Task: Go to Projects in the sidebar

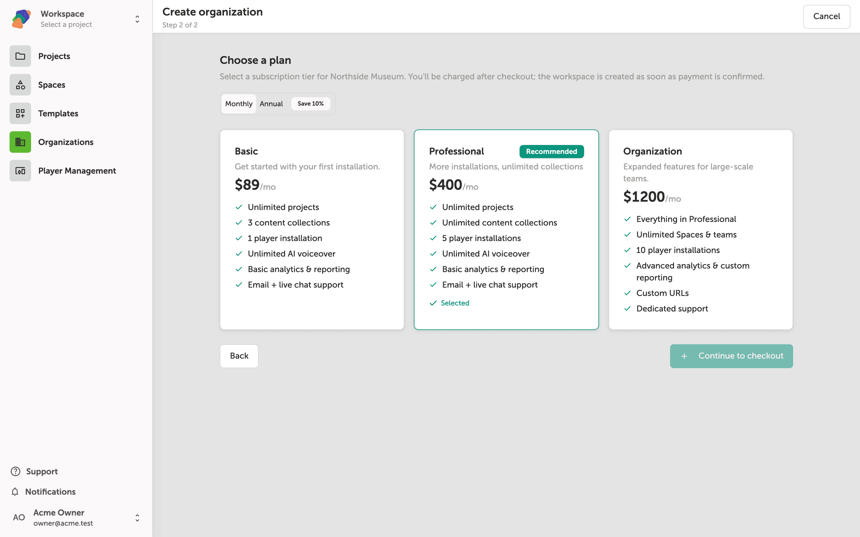Action: click(x=76, y=56)
